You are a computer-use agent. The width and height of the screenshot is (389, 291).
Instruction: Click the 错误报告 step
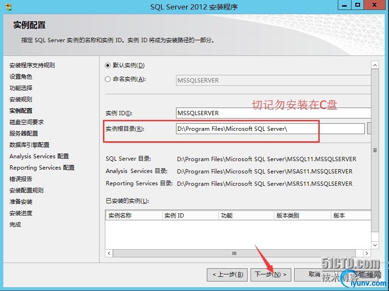point(21,179)
